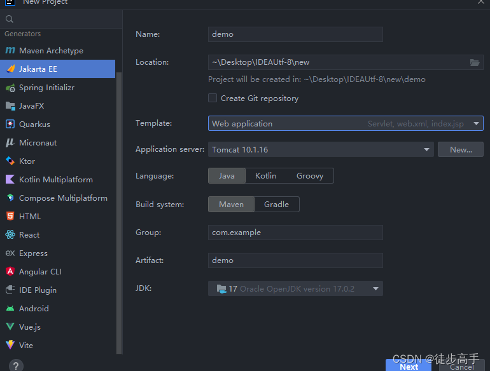Select the Vite list entry

click(x=58, y=345)
